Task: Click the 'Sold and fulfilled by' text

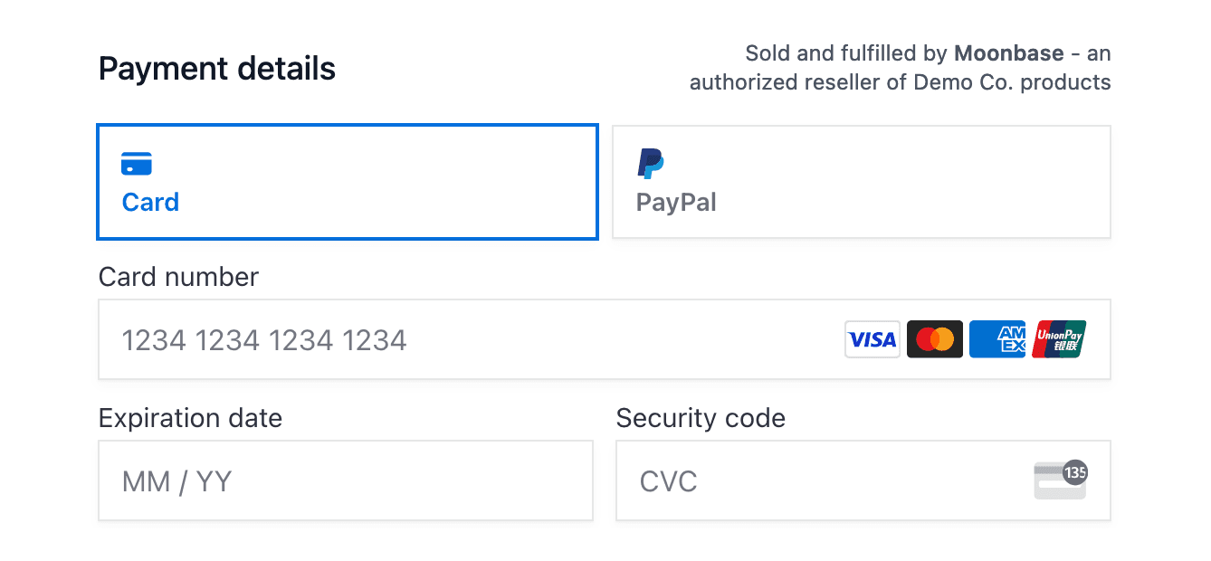Action: [846, 53]
